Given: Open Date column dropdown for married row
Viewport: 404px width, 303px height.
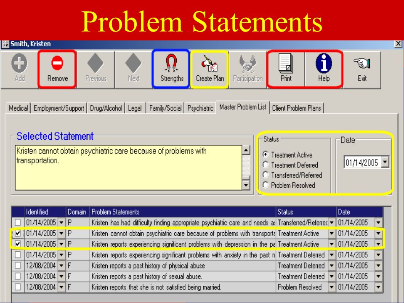Looking at the screenshot, I should pyautogui.click(x=378, y=287).
